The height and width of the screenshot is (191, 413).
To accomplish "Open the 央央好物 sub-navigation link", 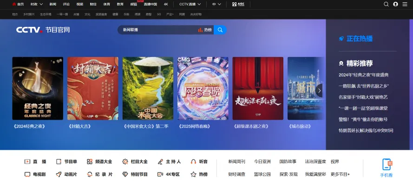I will (196, 14).
